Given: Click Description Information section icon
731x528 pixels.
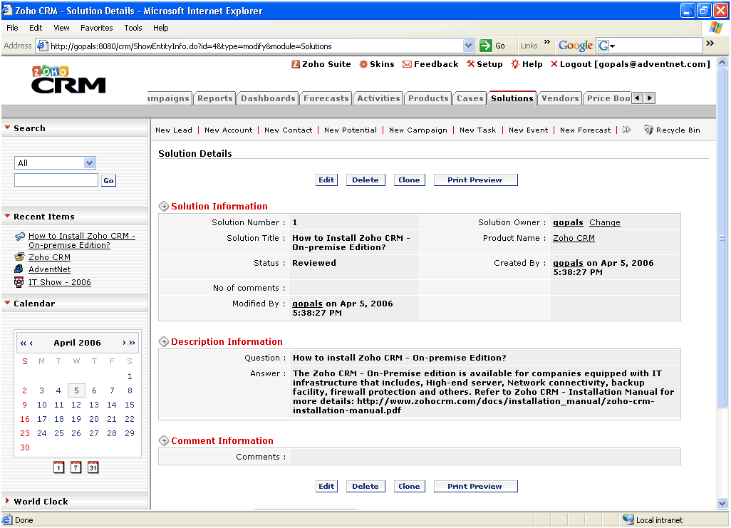Looking at the screenshot, I should pos(164,341).
